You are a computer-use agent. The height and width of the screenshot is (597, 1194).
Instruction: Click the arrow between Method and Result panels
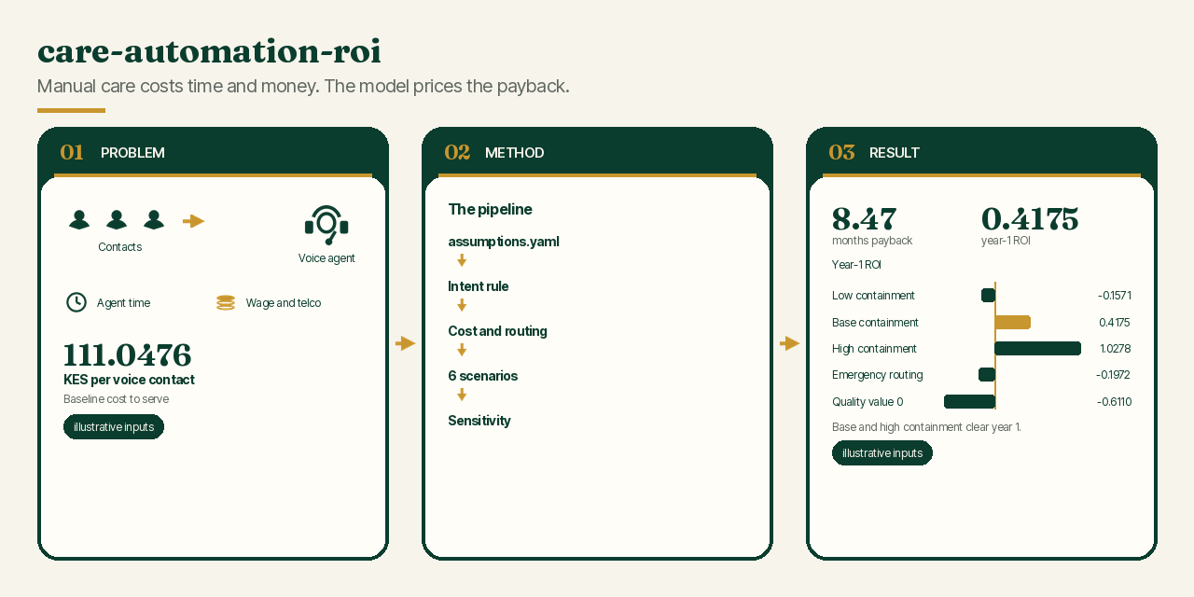click(790, 343)
